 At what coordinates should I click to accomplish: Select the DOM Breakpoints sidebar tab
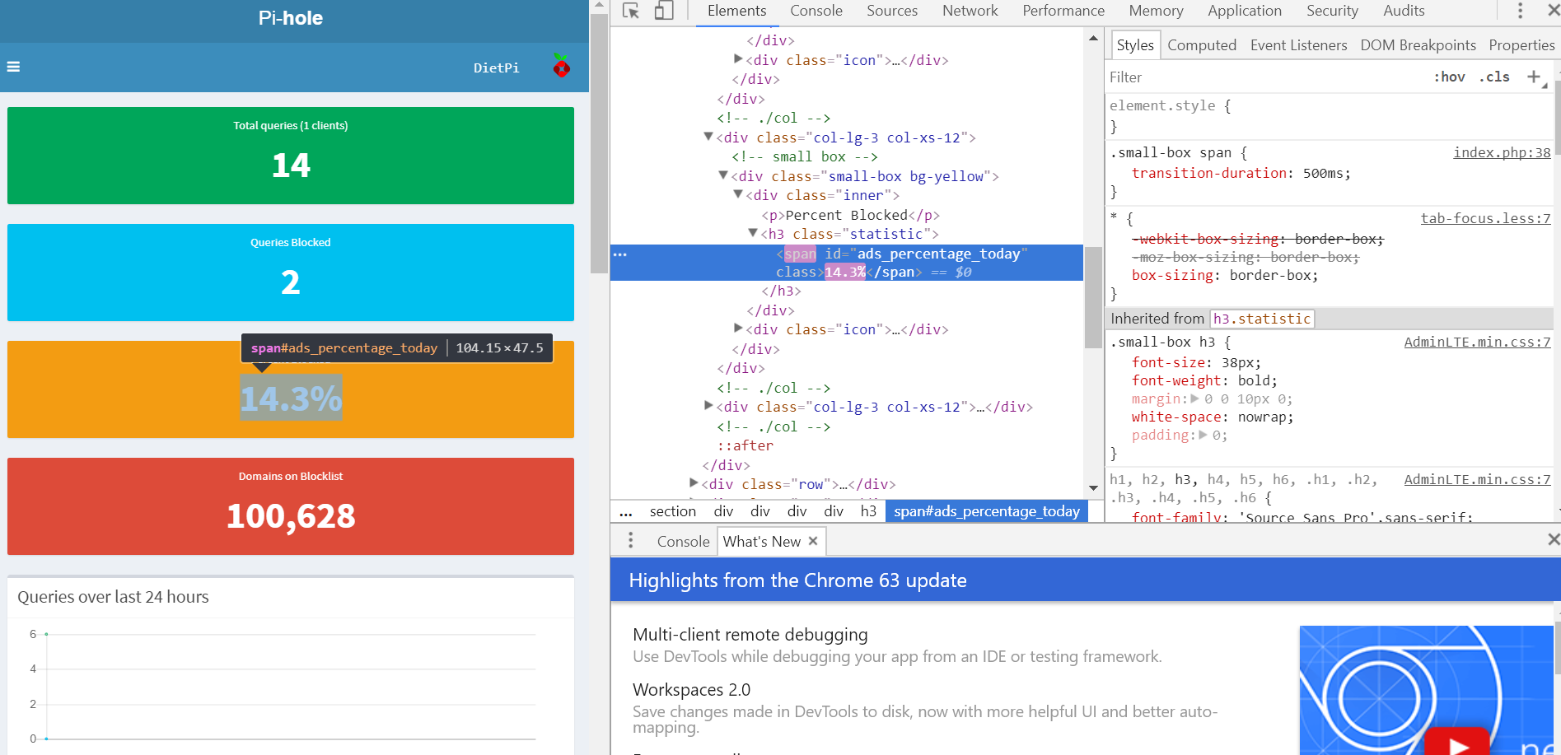coord(1418,45)
